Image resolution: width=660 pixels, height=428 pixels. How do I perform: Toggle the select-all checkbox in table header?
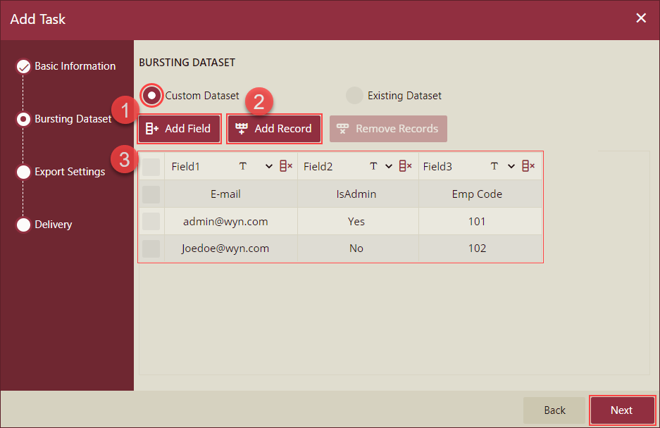[x=151, y=165]
